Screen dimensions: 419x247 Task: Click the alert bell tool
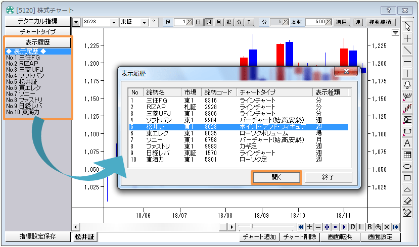[x=407, y=85]
